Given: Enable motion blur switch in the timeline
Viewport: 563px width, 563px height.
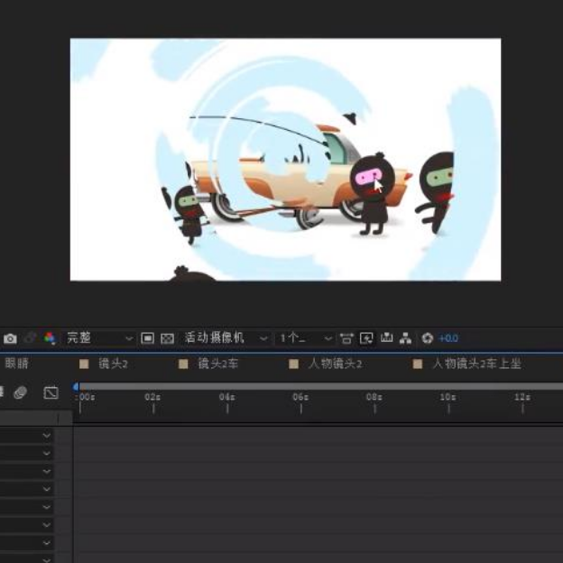Looking at the screenshot, I should 20,392.
